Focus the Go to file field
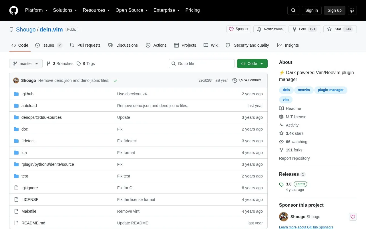The height and width of the screenshot is (229, 366). 202,64
